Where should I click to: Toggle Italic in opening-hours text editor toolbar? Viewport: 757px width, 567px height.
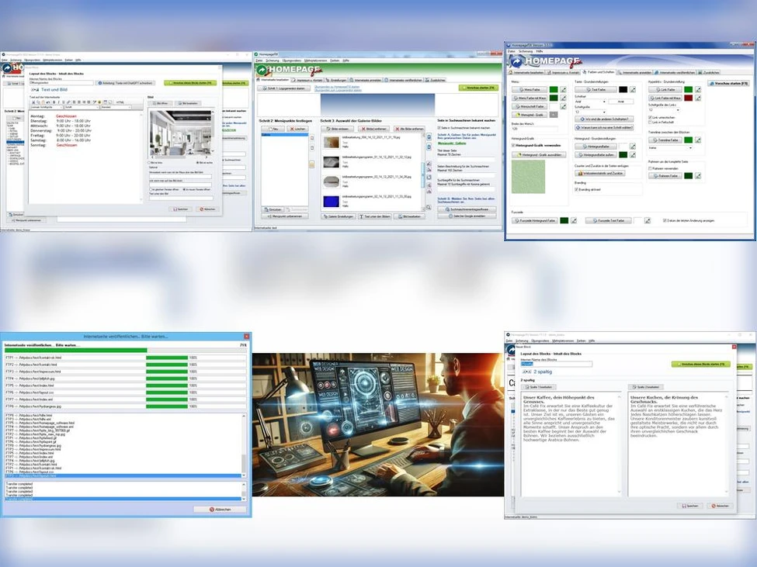click(59, 102)
